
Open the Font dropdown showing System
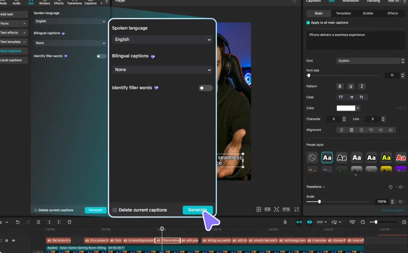click(370, 61)
